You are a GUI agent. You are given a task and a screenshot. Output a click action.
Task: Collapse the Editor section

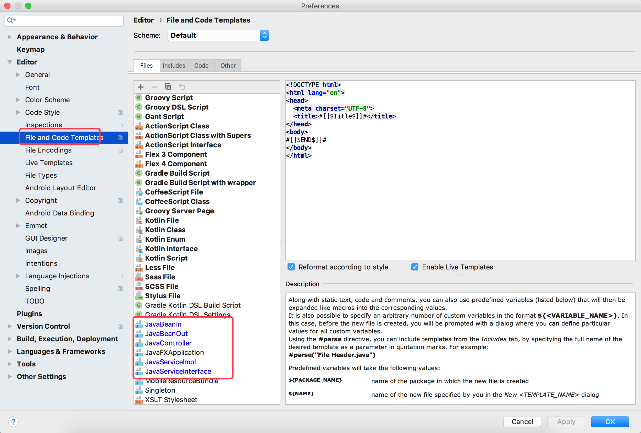coord(10,62)
